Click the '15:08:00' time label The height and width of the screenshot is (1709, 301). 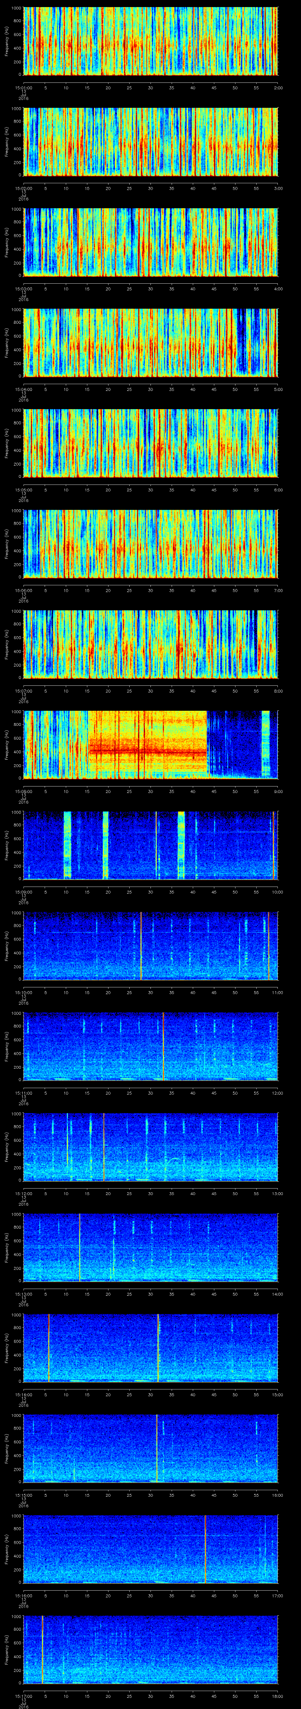[x=24, y=791]
